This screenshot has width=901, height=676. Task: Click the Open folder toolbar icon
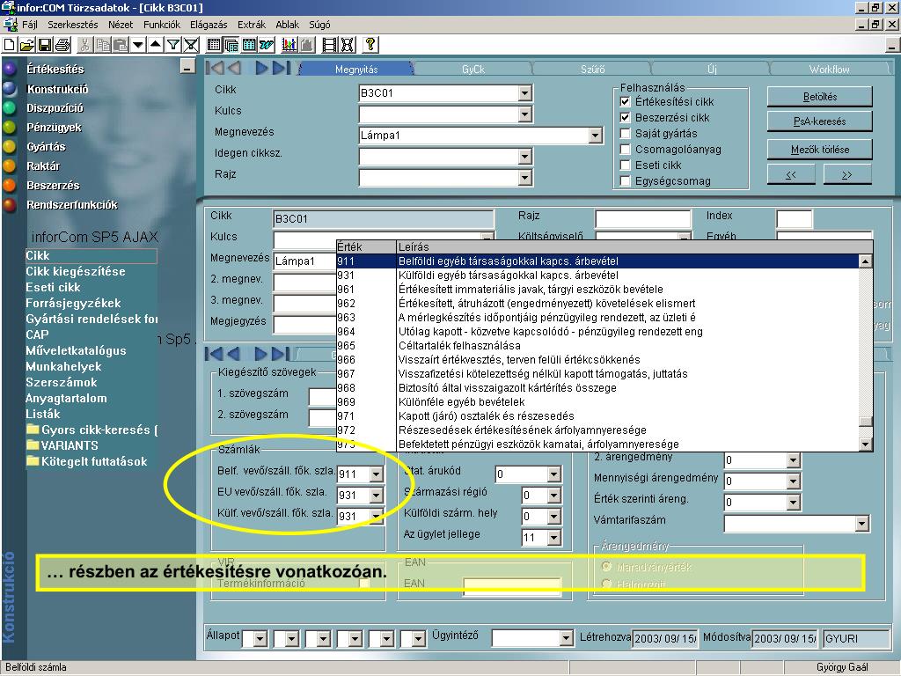click(x=26, y=45)
